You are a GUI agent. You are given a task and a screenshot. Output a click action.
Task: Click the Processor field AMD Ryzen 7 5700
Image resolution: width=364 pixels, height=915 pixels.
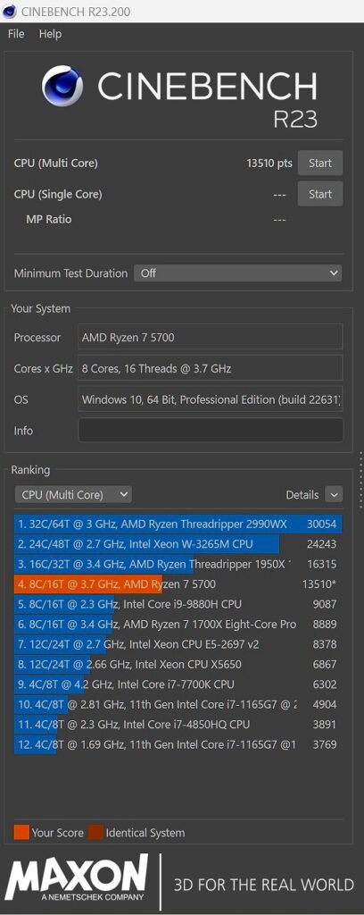(x=211, y=337)
